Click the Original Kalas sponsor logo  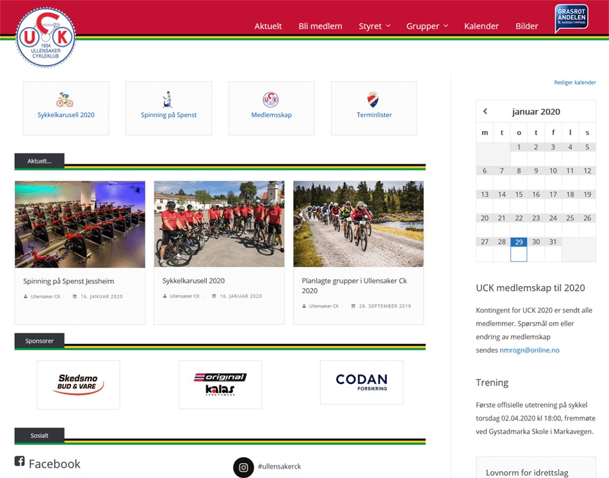[x=220, y=385]
